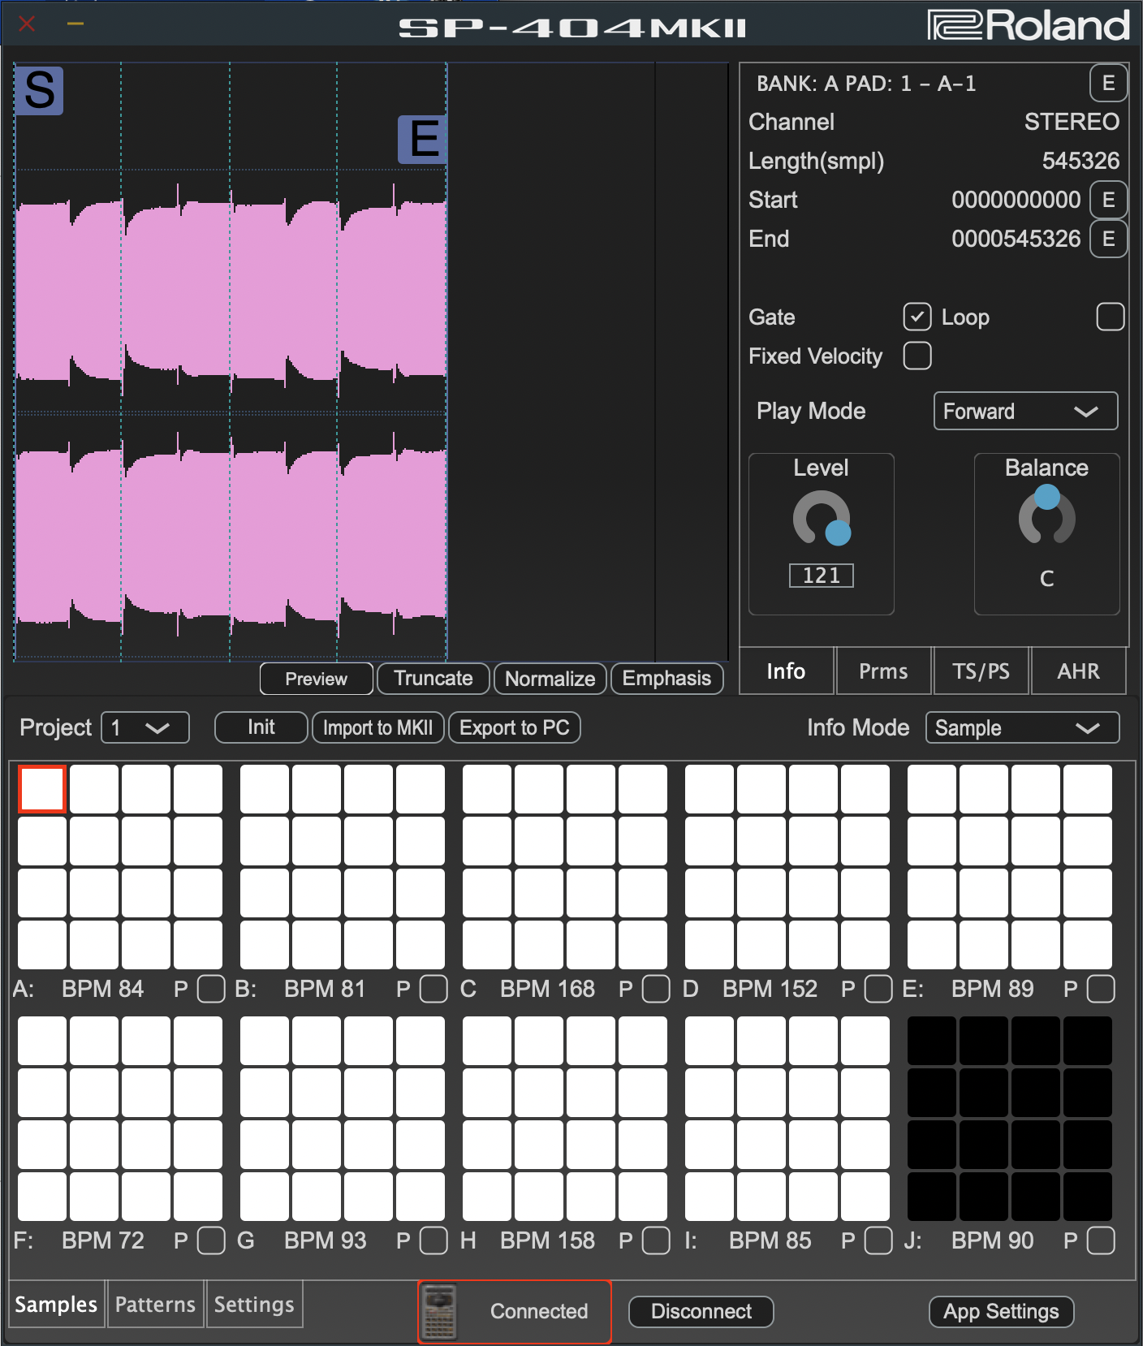The image size is (1143, 1346).
Task: Open the Info Mode dropdown showing Sample
Action: click(x=1022, y=727)
